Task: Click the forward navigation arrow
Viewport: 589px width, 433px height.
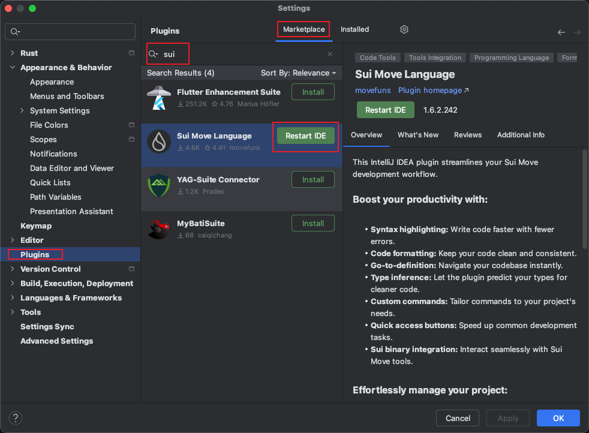Action: 576,32
